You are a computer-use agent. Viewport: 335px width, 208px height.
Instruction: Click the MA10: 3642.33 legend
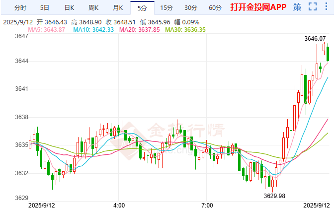pyautogui.click(x=93, y=30)
